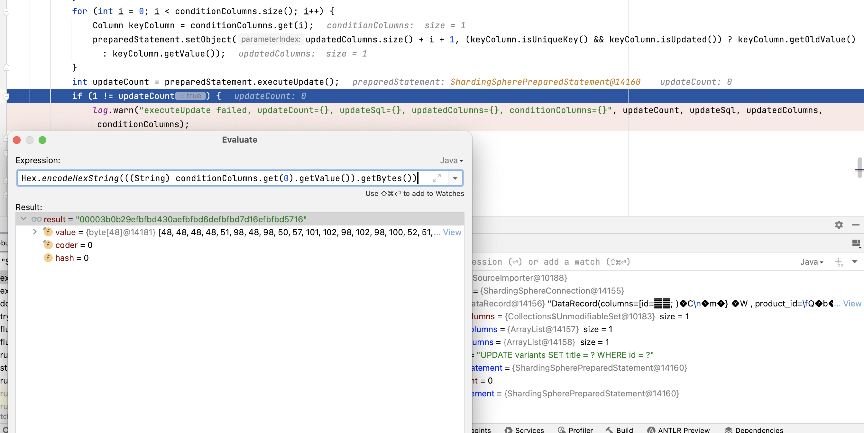Open expression history dropdown in Evaluate

point(455,178)
